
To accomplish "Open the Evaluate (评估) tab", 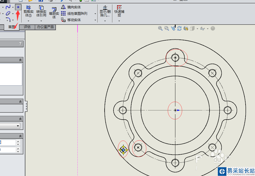I will 27,27.
